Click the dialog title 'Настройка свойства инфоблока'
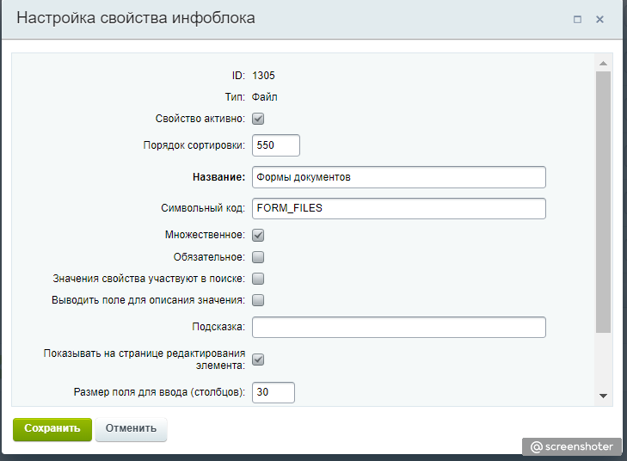Image resolution: width=627 pixels, height=461 pixels. pos(136,18)
